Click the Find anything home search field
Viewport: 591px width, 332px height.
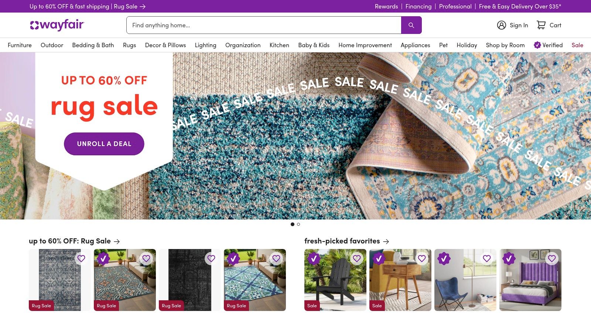coord(259,25)
